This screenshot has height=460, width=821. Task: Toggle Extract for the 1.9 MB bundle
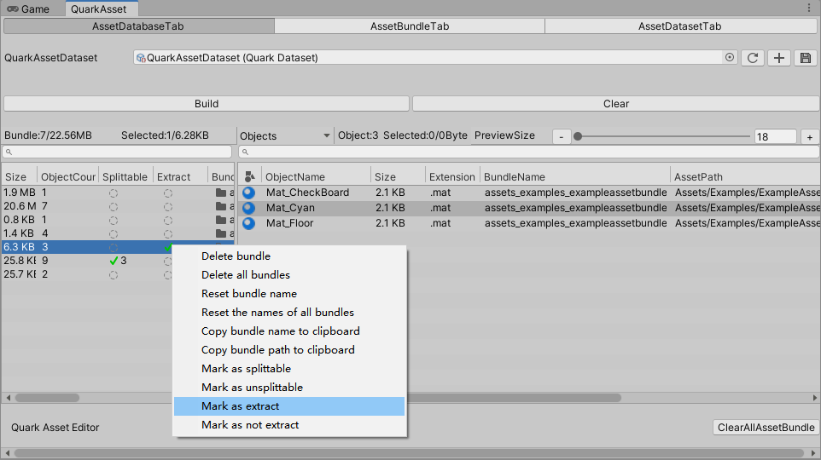pos(167,193)
